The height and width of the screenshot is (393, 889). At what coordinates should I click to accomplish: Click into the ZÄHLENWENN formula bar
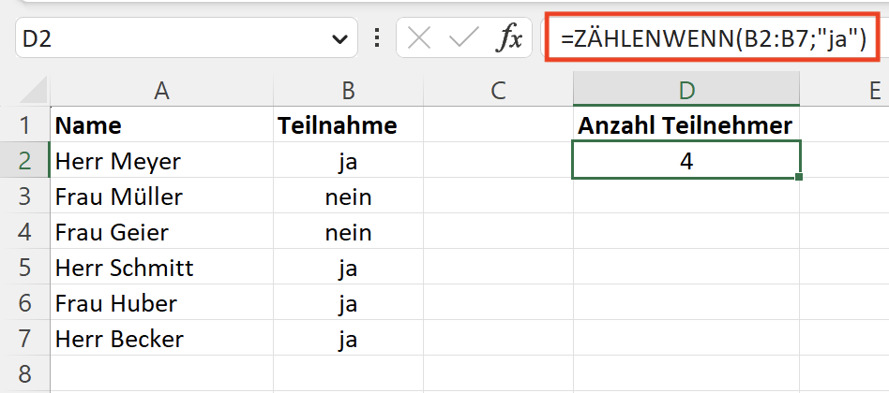pyautogui.click(x=713, y=38)
